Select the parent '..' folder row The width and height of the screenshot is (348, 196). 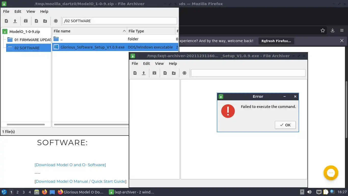point(115,39)
